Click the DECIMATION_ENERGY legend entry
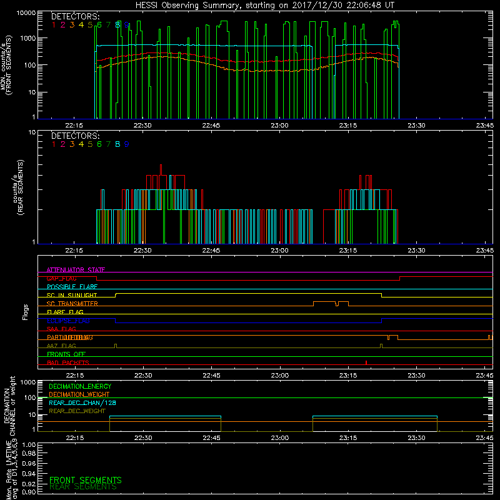 point(80,386)
